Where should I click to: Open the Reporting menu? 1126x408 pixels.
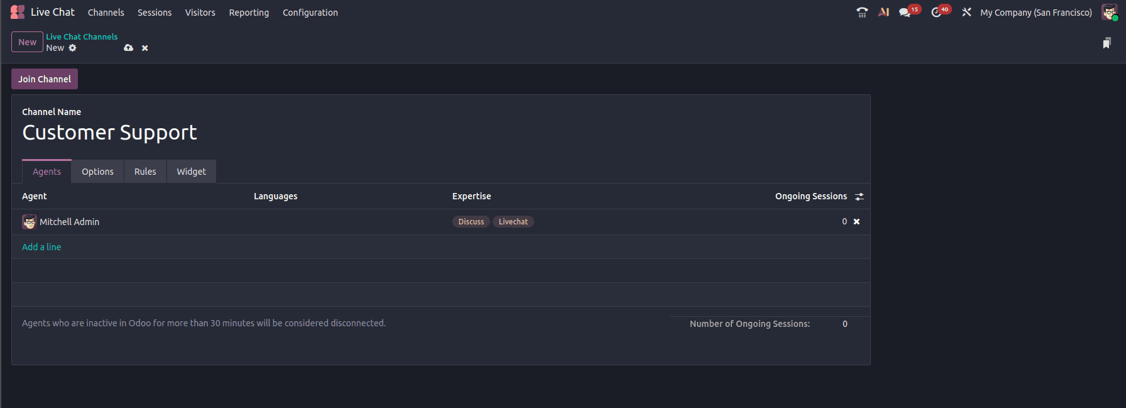[249, 13]
